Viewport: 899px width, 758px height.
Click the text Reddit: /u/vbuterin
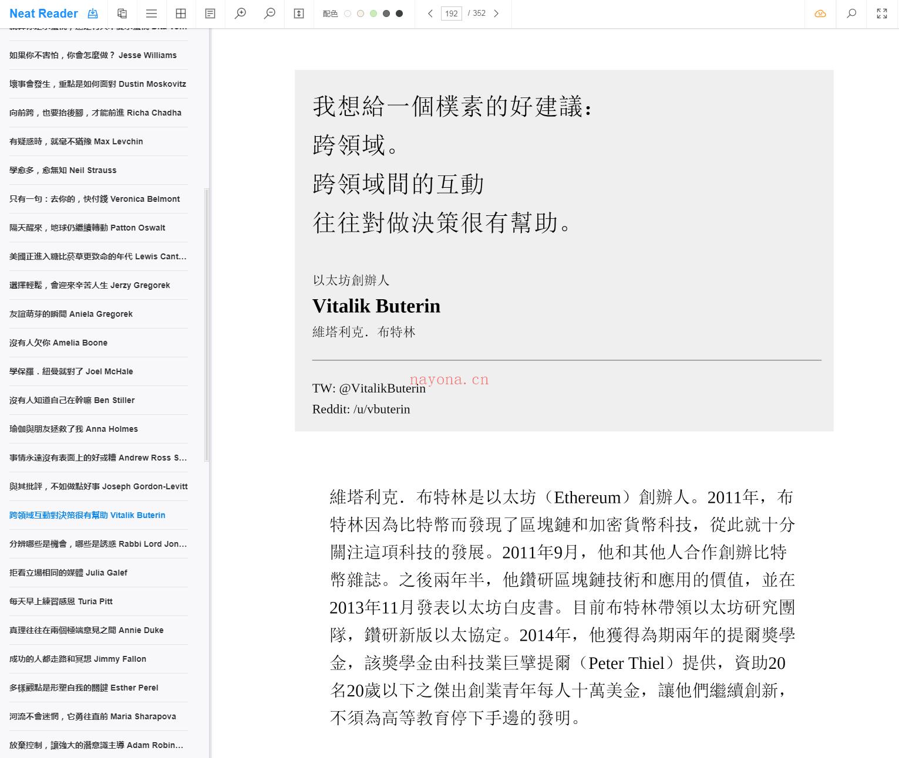click(x=361, y=410)
